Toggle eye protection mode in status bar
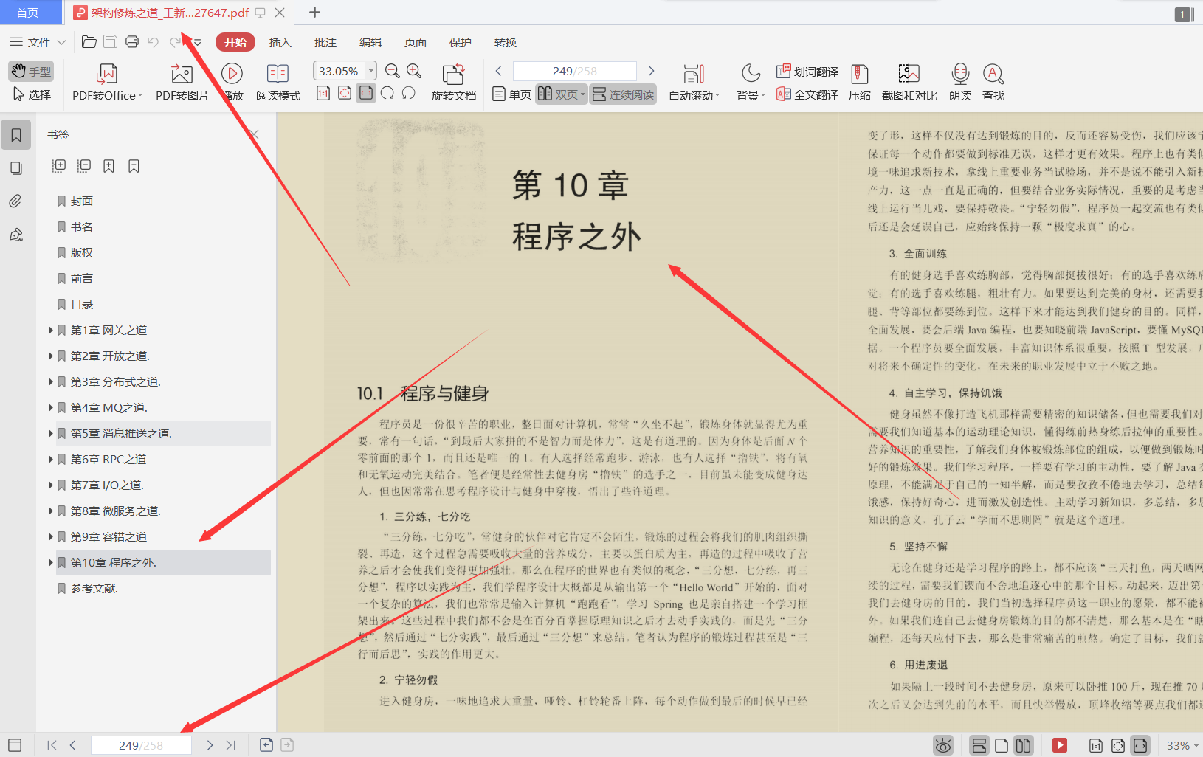The image size is (1203, 757). coord(943,745)
